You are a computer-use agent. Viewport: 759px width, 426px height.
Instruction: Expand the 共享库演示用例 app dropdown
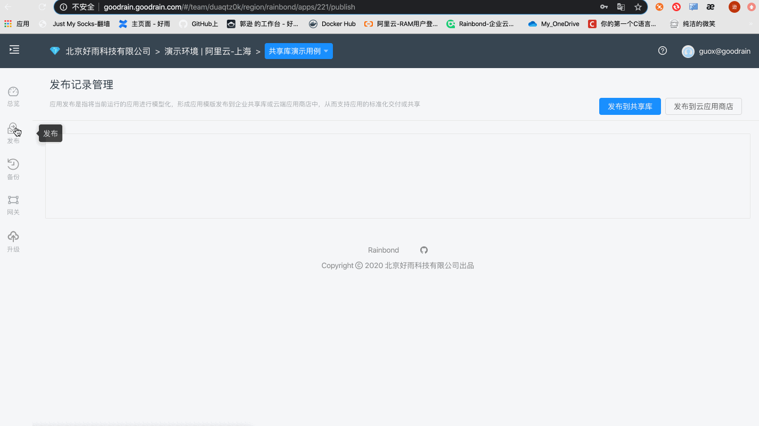click(x=299, y=51)
